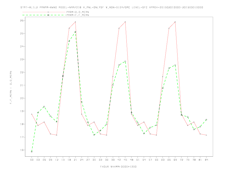Click the y-axis tick label 22

tap(22, 72)
